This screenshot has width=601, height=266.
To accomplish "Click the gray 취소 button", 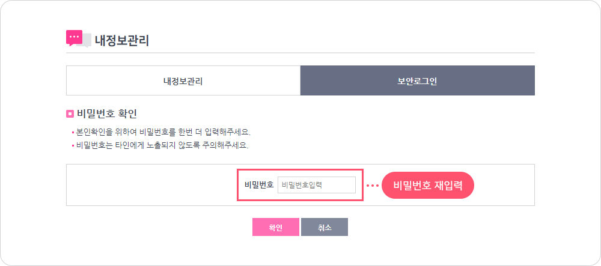I will (x=325, y=227).
